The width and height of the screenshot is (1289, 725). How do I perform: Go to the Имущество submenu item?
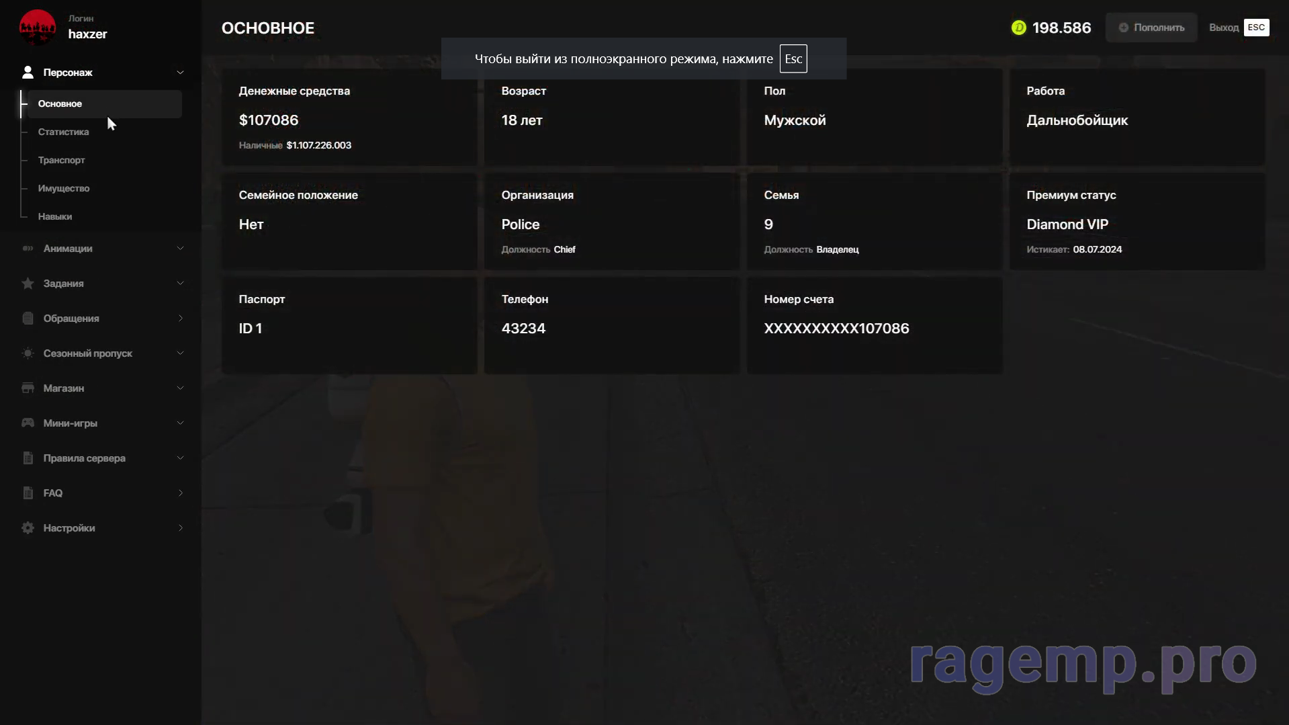point(64,188)
